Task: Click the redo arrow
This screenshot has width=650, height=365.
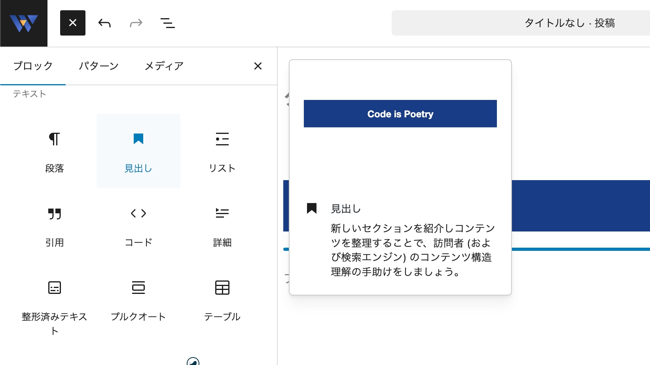Action: (x=136, y=23)
